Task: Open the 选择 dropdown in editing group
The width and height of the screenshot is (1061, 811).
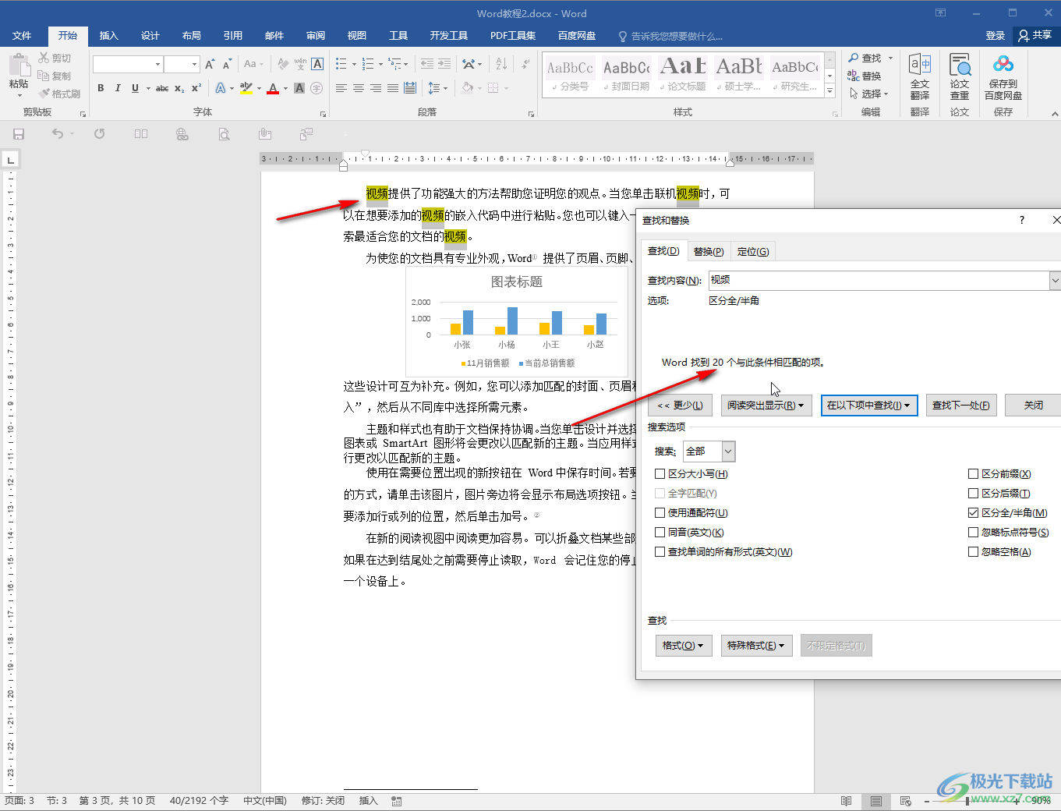Action: coord(869,94)
